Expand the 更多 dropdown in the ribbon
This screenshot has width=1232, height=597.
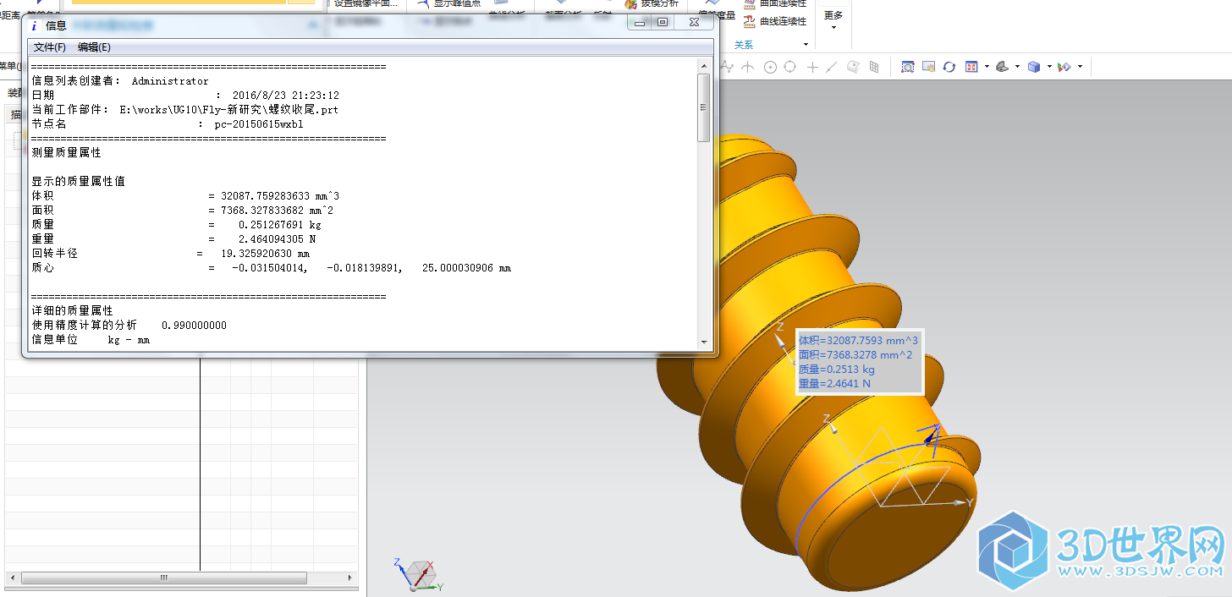pos(833,19)
